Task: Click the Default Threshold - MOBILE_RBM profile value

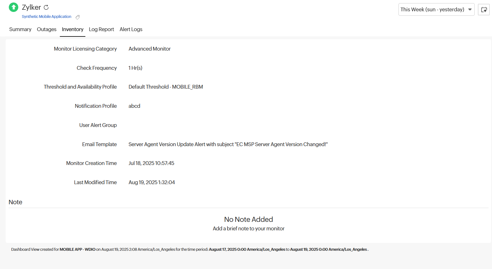Action: (x=165, y=87)
